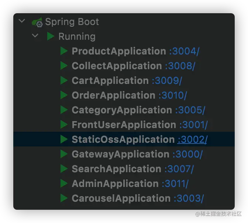This screenshot has height=223, width=248.
Task: Click the run icon beside GatewayApplication
Action: (x=64, y=154)
